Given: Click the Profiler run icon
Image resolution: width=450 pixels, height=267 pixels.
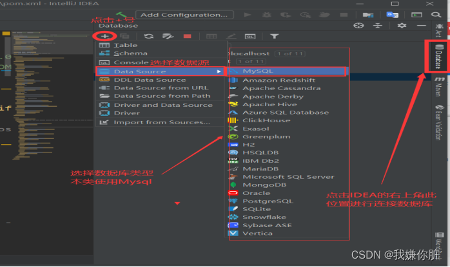Looking at the screenshot, I should (305, 15).
